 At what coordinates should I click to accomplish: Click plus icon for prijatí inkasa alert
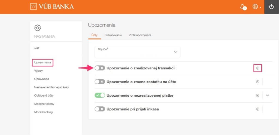click(x=257, y=109)
